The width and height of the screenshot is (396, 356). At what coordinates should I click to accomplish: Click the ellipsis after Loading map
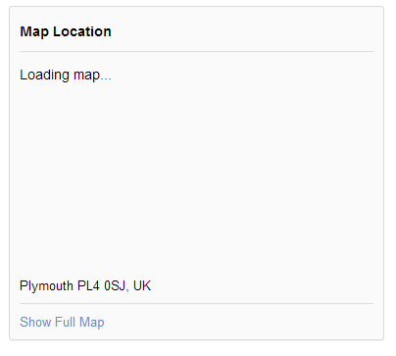pyautogui.click(x=106, y=79)
